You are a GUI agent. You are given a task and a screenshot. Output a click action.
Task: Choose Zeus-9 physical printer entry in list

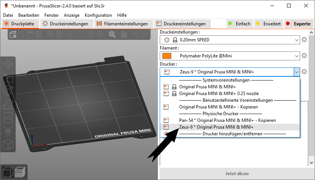[230, 127]
